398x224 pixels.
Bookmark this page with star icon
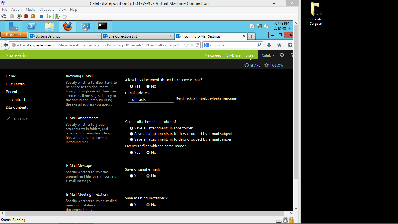(186, 45)
